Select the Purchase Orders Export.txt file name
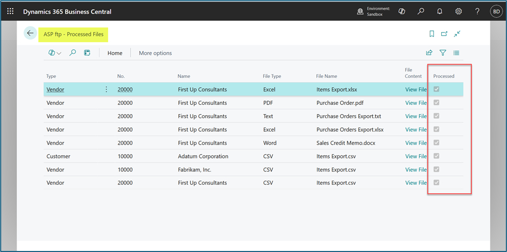Viewport: 507px width, 252px height. click(349, 116)
